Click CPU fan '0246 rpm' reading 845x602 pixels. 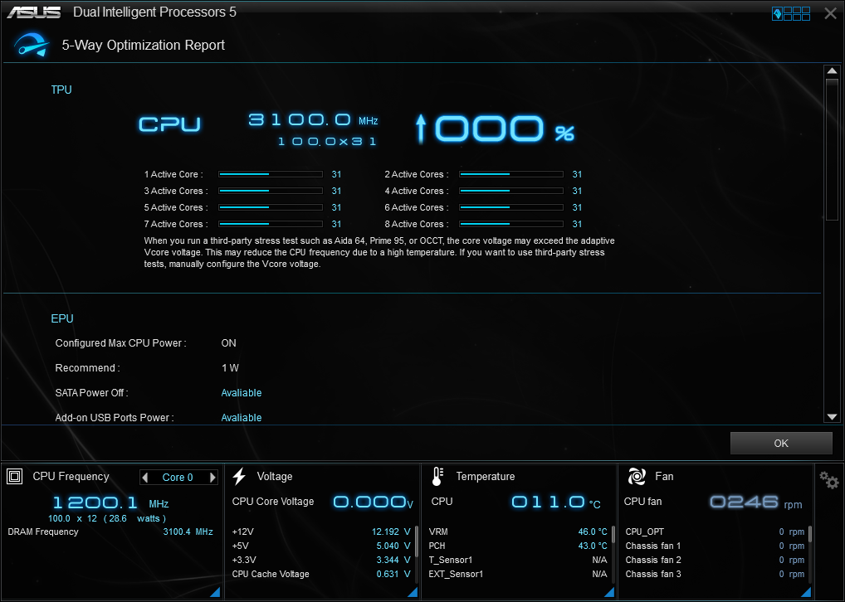click(x=756, y=502)
